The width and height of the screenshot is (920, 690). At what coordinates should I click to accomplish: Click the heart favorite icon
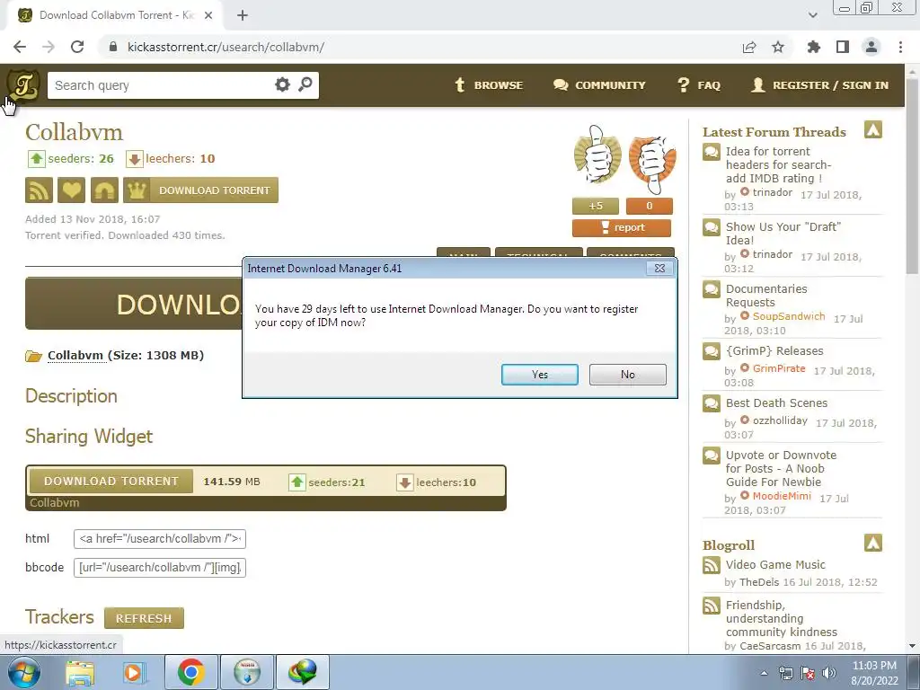tap(72, 190)
